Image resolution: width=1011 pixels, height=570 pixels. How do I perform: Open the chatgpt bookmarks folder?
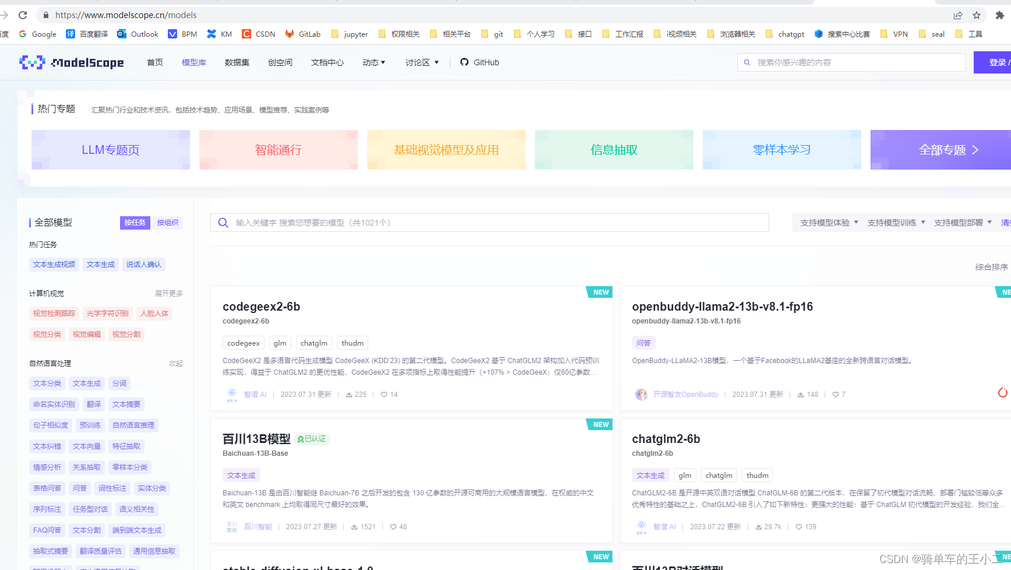[x=785, y=34]
